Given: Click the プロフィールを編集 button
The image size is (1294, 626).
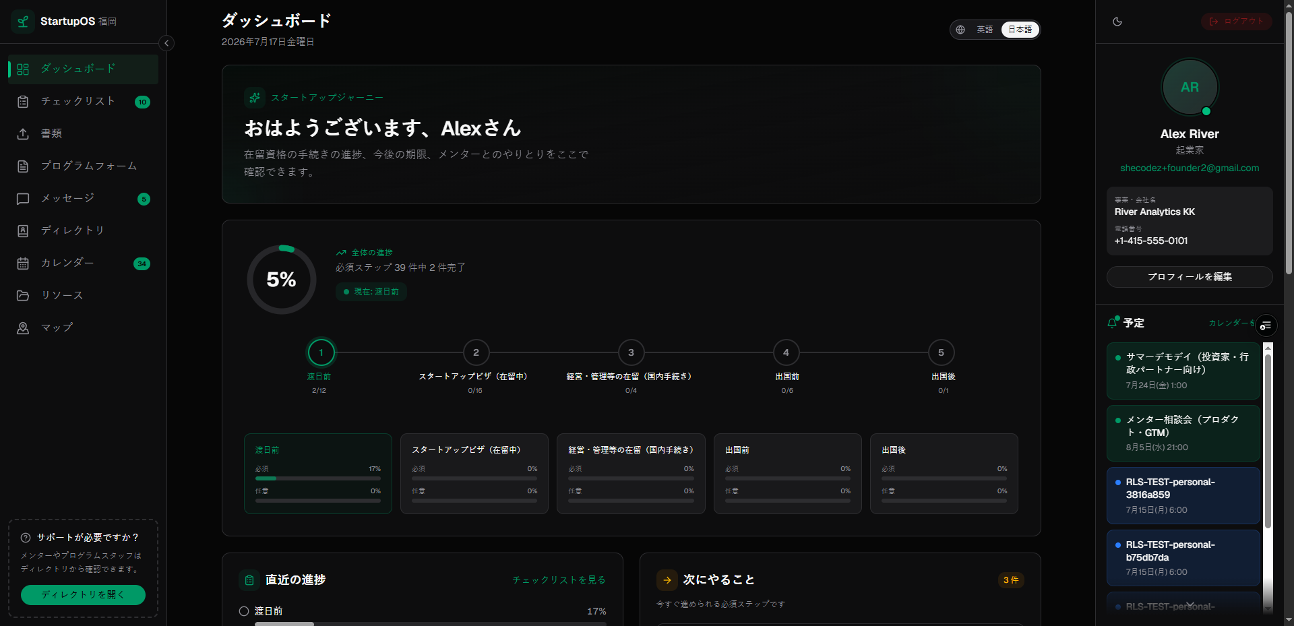Looking at the screenshot, I should 1190,277.
